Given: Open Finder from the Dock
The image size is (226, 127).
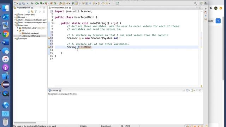Looking at the screenshot, I should click(x=6, y=8).
